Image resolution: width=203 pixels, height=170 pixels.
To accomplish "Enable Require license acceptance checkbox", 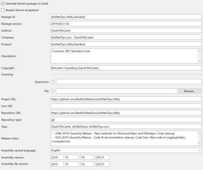I will pos(3,10).
